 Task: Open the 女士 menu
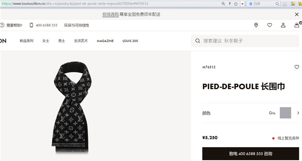tap(46, 41)
